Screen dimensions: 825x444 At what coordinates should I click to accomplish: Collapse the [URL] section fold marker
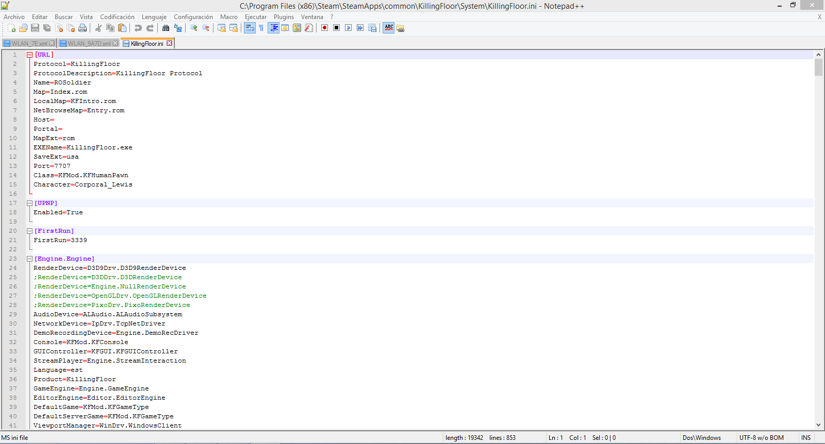click(30, 55)
